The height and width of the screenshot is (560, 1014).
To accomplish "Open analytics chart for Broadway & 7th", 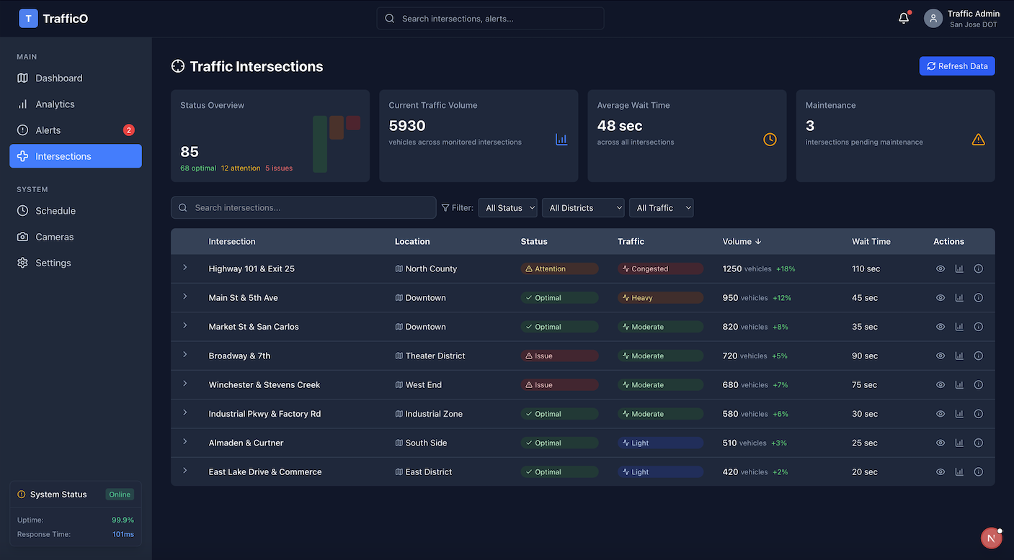I will [x=959, y=356].
